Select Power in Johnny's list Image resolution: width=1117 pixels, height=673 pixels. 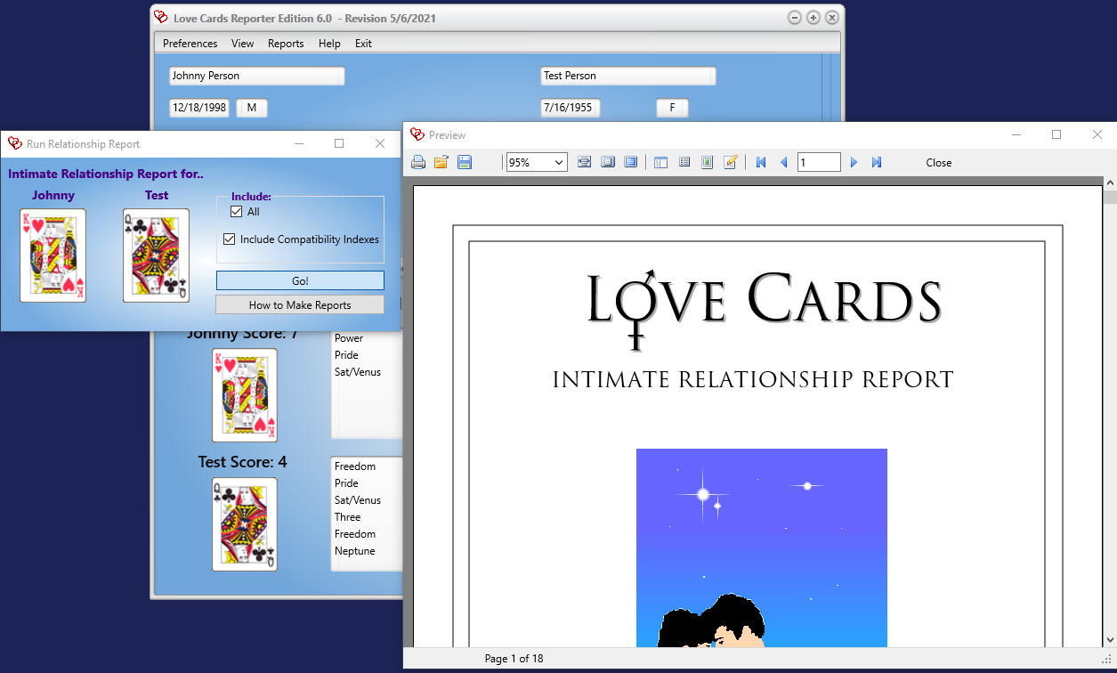tap(349, 338)
